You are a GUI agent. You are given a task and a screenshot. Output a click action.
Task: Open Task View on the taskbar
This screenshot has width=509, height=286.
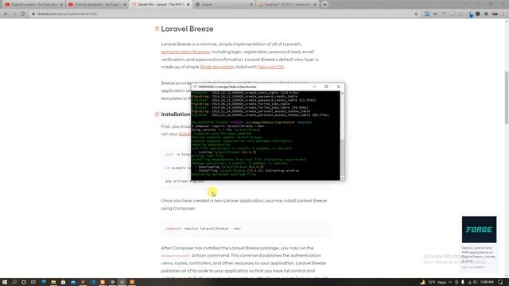tap(33, 282)
